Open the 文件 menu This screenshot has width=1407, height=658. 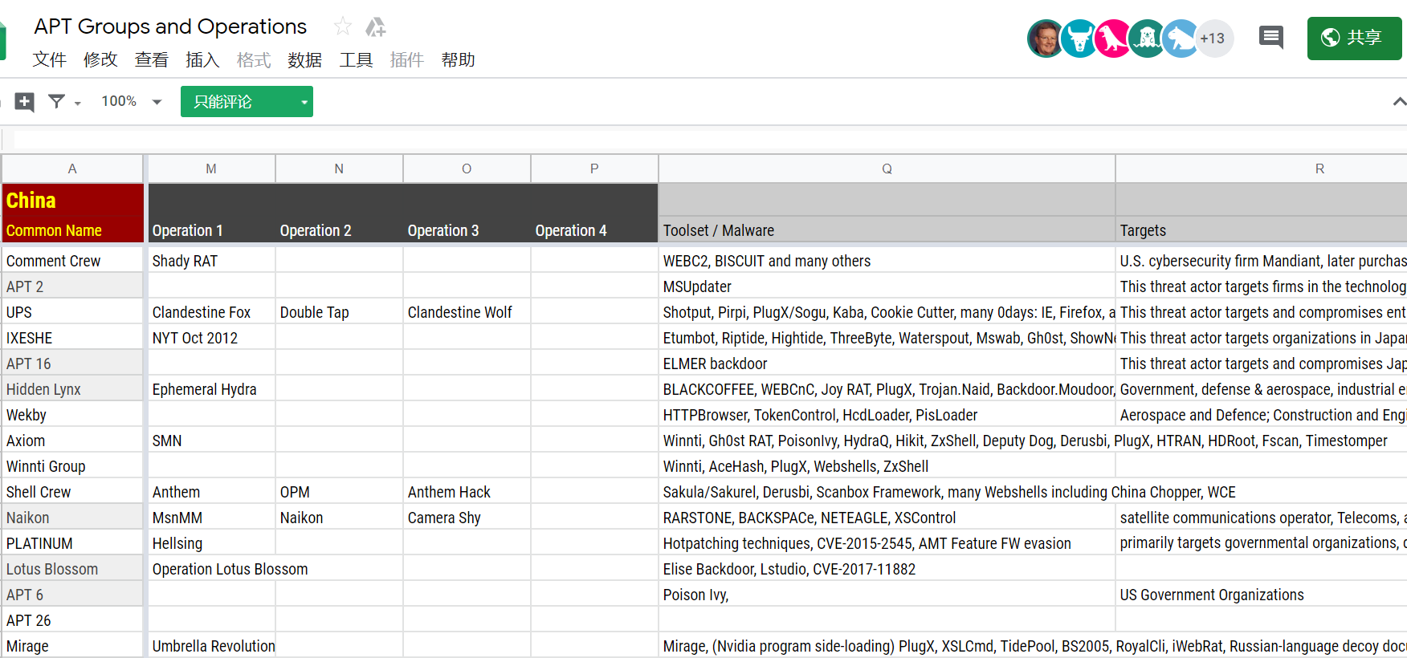[49, 60]
